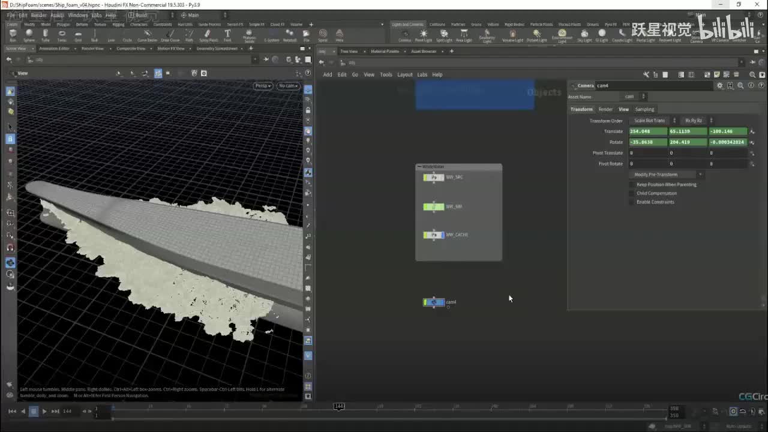Toggle the Child Compensation checkbox

(x=632, y=193)
